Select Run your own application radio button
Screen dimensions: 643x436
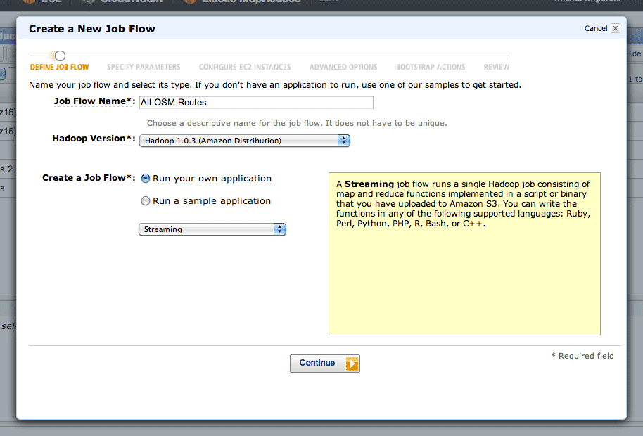pyautogui.click(x=145, y=178)
